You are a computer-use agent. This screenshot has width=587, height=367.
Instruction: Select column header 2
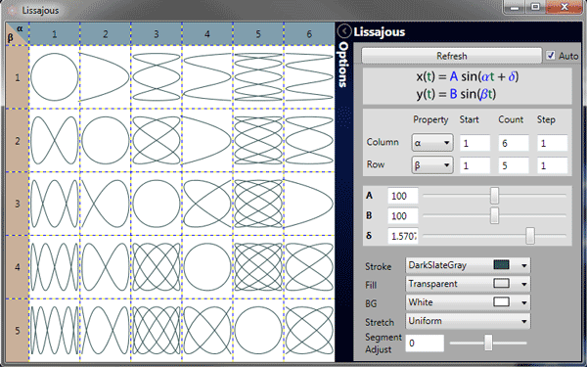click(x=106, y=33)
